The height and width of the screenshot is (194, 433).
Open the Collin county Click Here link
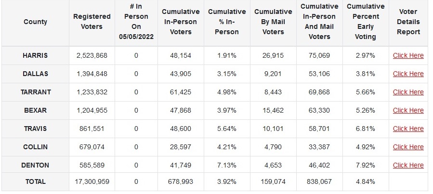tap(408, 147)
